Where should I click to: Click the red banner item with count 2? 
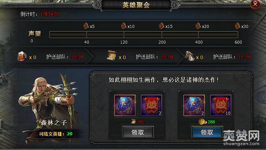151,106
